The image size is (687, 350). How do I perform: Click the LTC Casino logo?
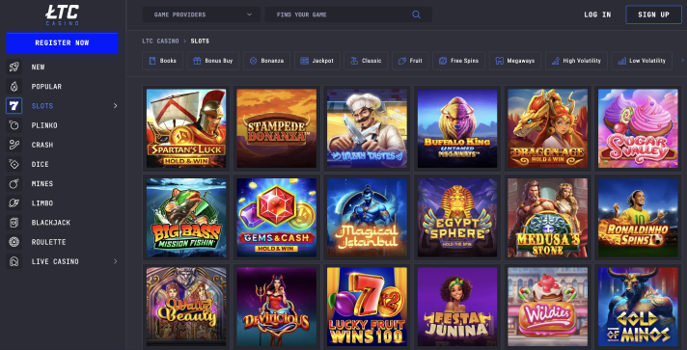coord(62,14)
